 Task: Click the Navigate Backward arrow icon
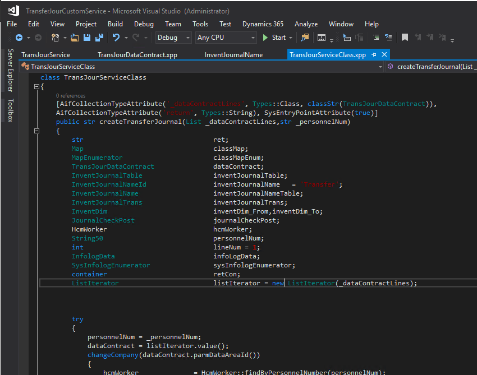coord(19,38)
